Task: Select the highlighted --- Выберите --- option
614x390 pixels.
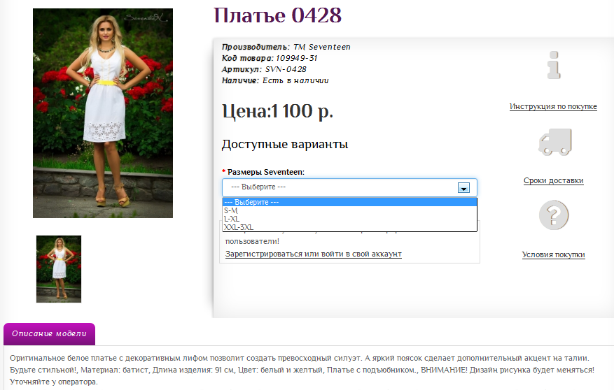Action: 349,202
